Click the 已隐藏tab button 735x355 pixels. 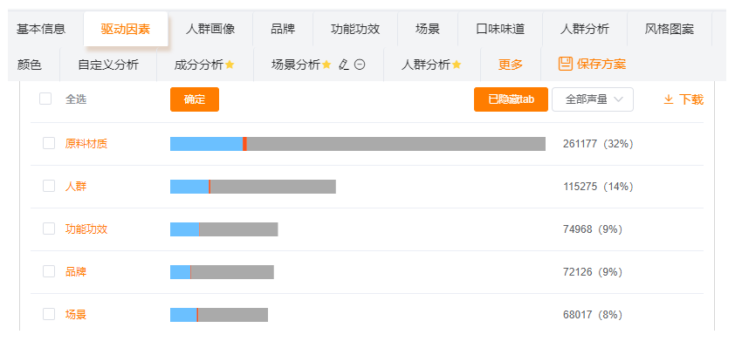click(x=511, y=99)
